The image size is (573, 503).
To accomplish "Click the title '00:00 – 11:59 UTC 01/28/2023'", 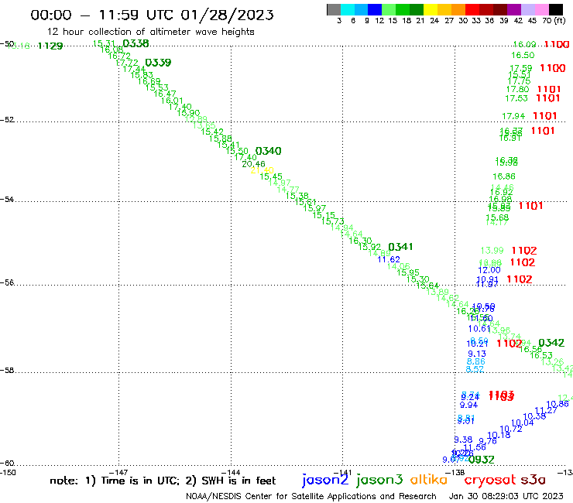I will [152, 15].
